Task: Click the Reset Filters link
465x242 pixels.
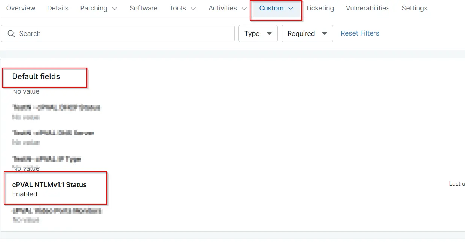Action: (360, 33)
